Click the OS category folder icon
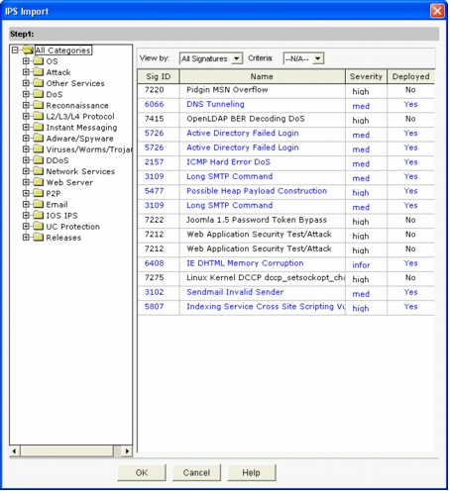This screenshot has height=491, width=450. point(39,61)
